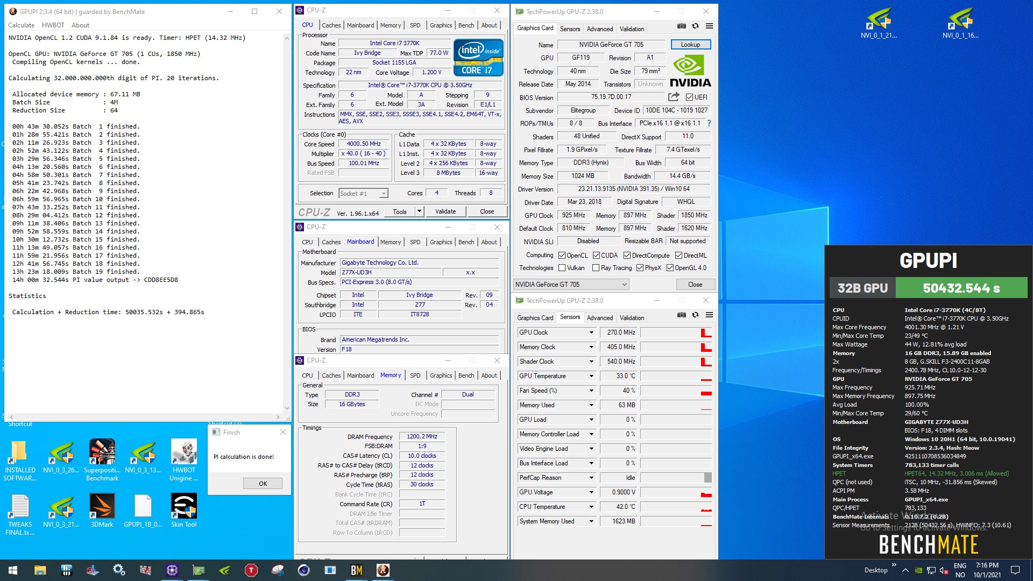This screenshot has height=581, width=1033.
Task: Click the Tools button in CPU-Z
Action: pyautogui.click(x=399, y=211)
